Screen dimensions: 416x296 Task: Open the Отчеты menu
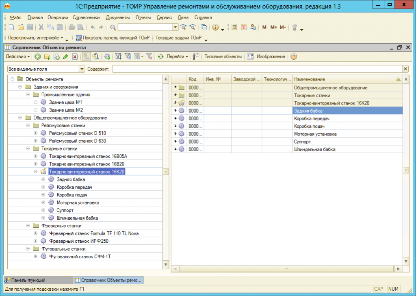(x=143, y=17)
